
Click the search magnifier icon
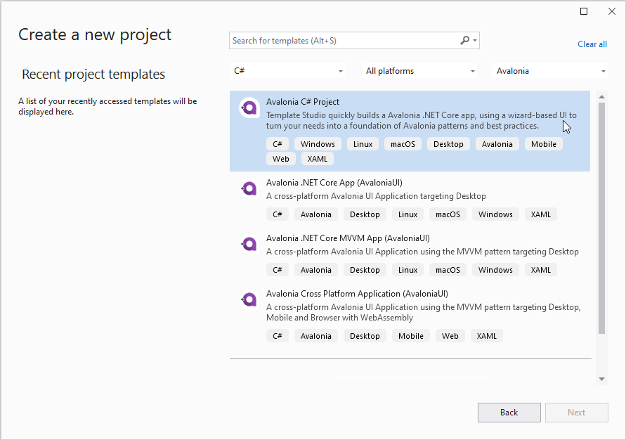tap(464, 40)
